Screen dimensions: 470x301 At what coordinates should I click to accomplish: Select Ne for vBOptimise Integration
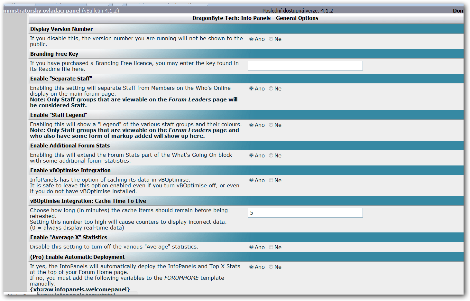(x=271, y=180)
